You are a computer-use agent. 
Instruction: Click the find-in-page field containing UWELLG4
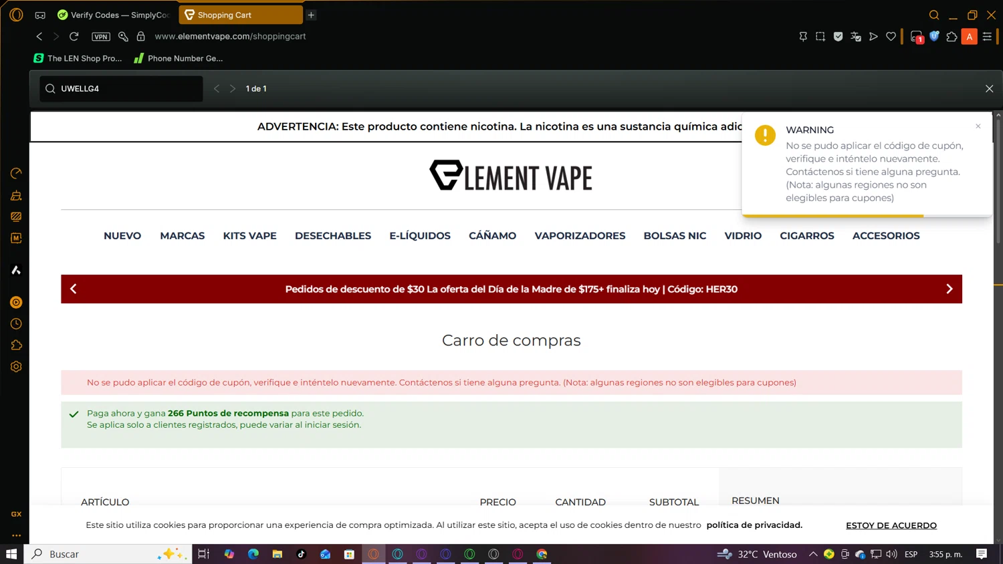(122, 88)
